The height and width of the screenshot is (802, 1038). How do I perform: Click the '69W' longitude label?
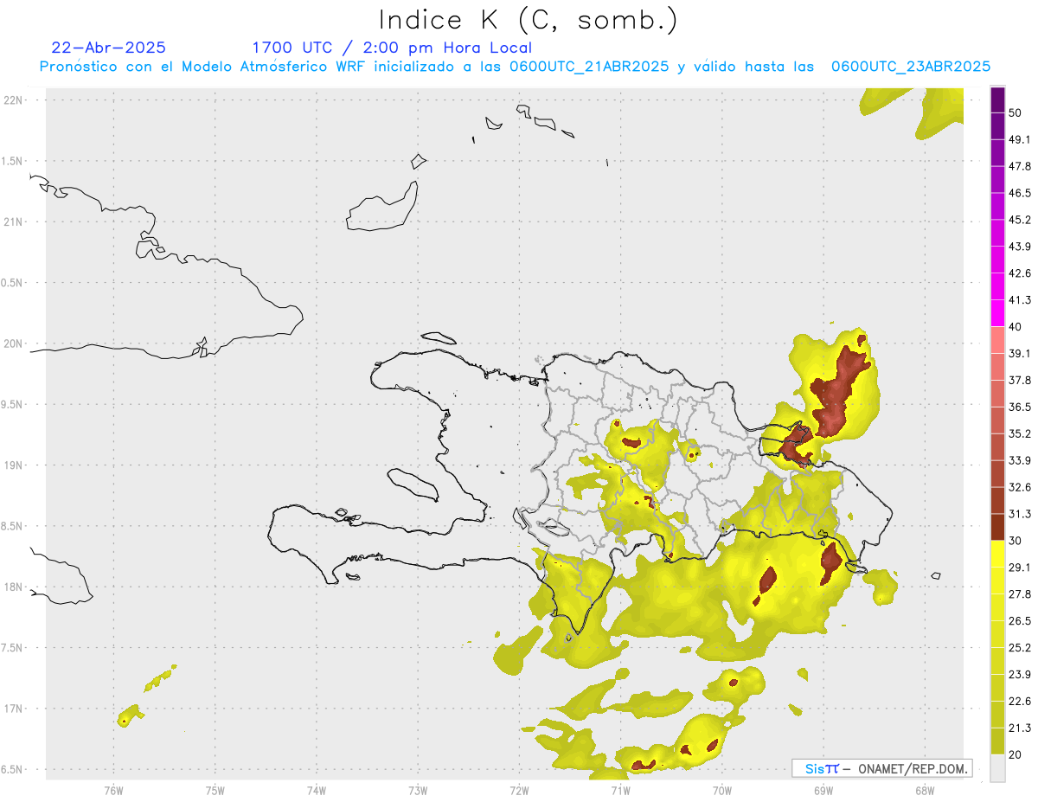[823, 791]
